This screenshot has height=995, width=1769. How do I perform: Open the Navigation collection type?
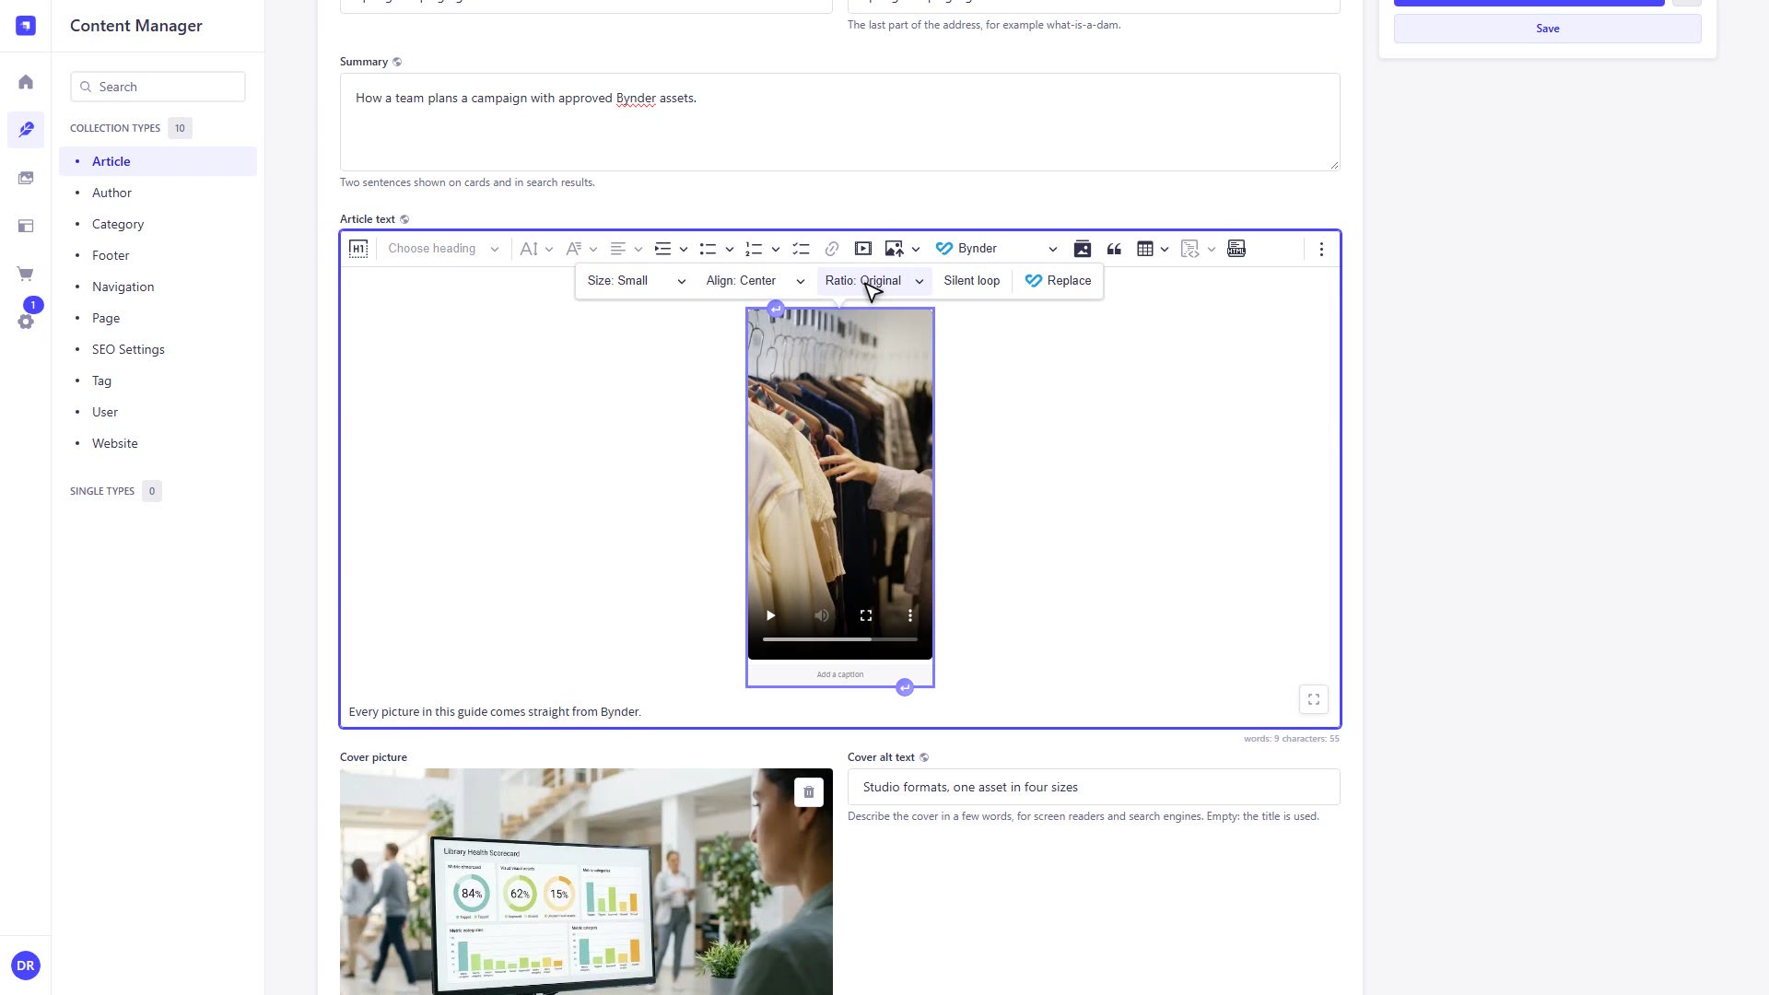(123, 287)
